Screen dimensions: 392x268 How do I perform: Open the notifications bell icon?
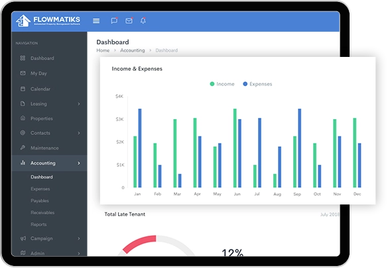(x=143, y=21)
